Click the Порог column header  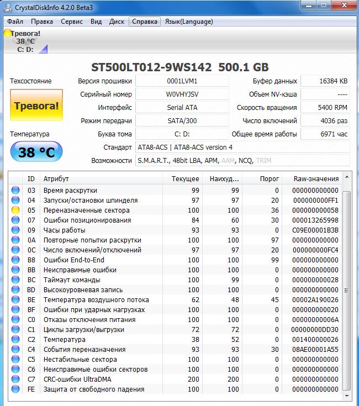coord(262,178)
